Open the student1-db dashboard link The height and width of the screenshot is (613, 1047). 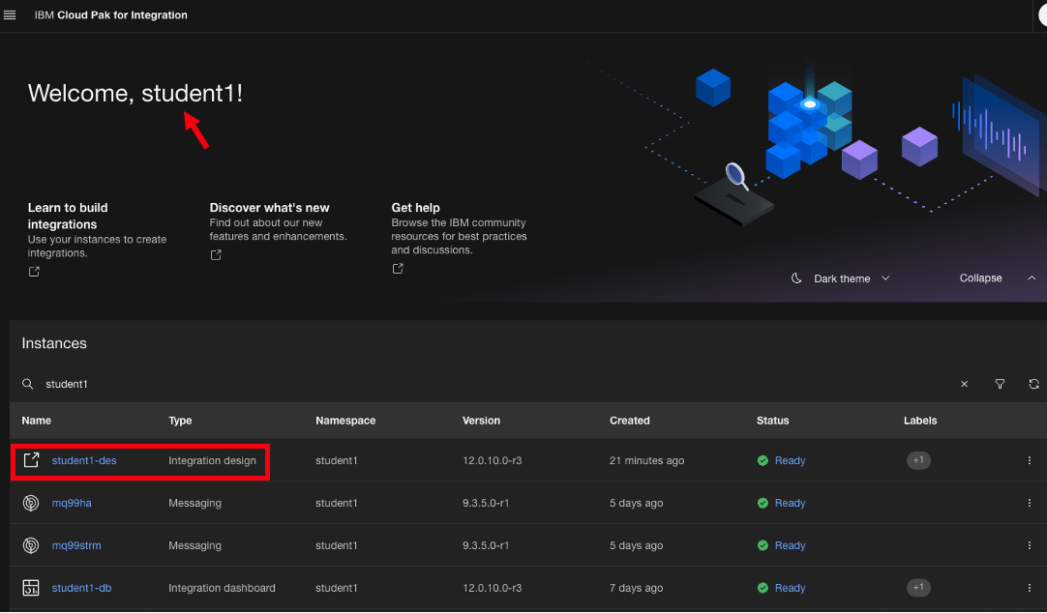click(x=81, y=588)
